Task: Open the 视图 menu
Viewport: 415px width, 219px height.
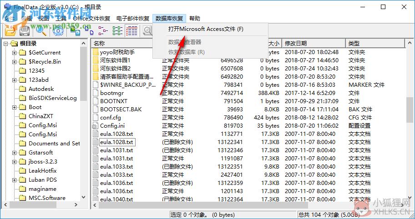Action: pyautogui.click(x=44, y=19)
